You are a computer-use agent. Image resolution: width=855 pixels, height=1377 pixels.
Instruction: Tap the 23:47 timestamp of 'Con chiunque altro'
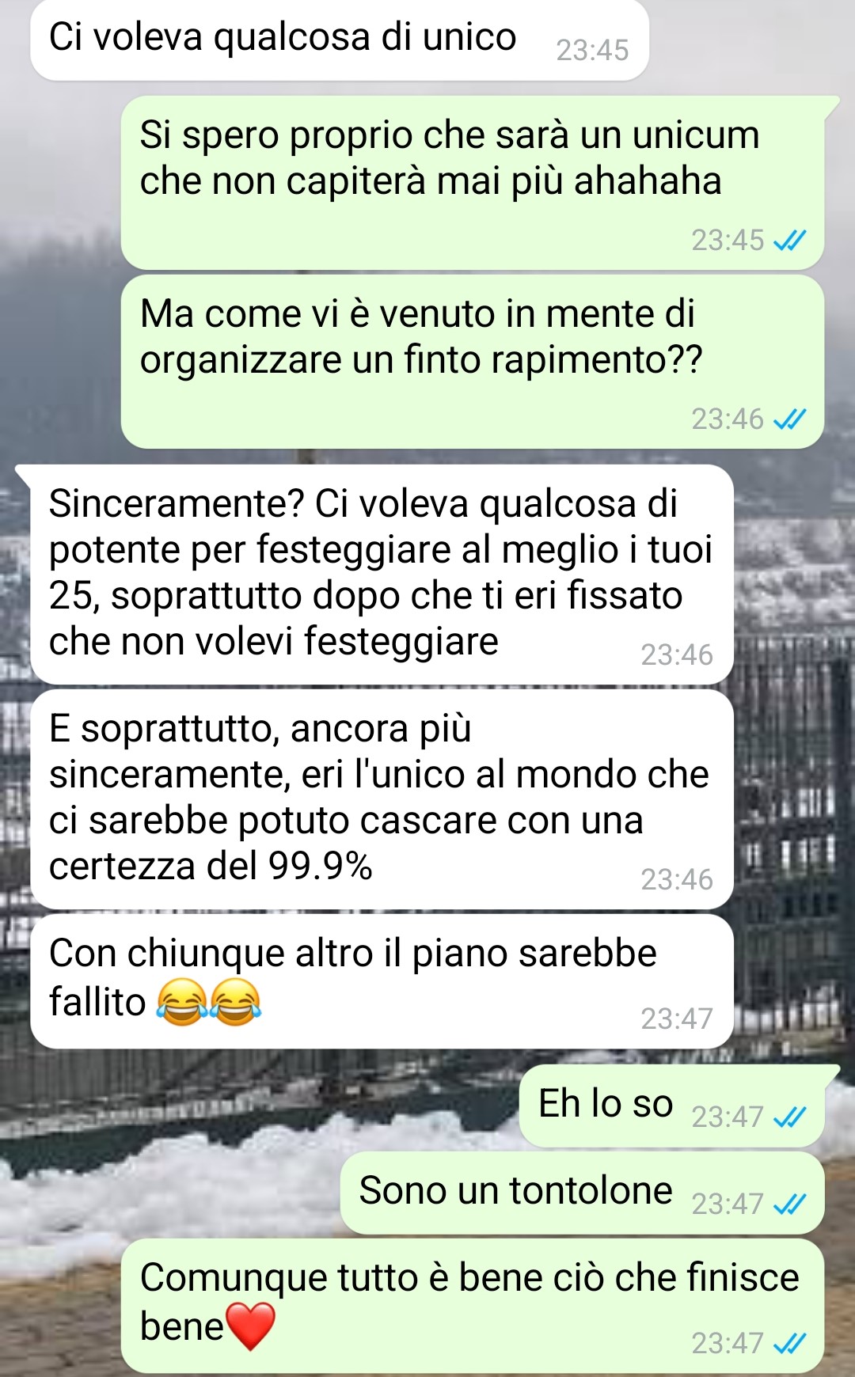point(677,1019)
